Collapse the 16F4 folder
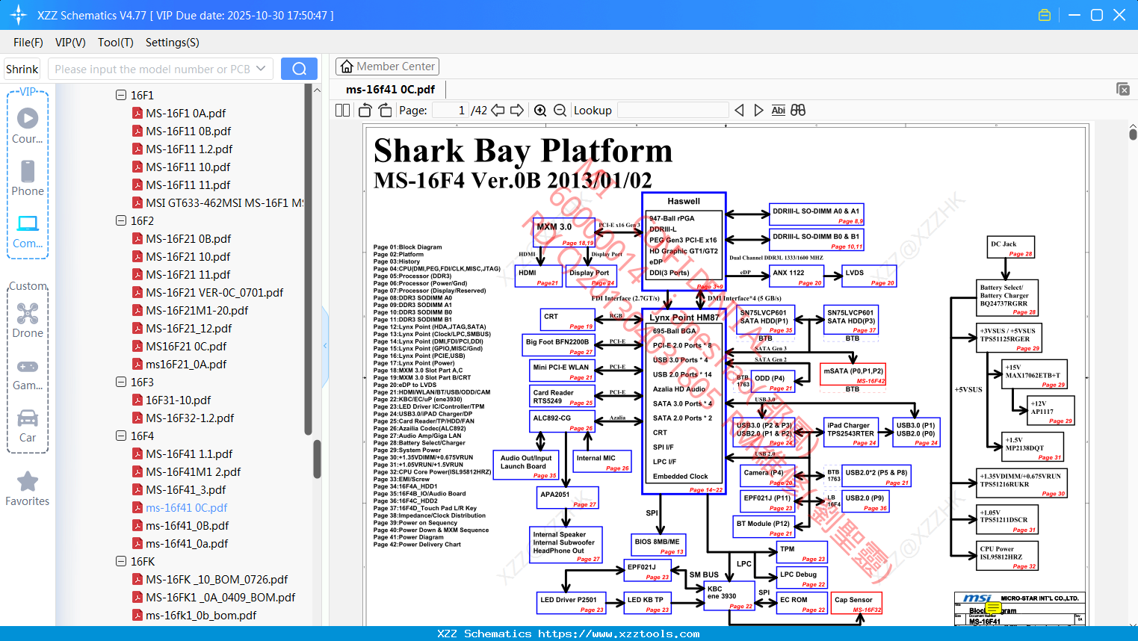The height and width of the screenshot is (641, 1138). pos(121,436)
